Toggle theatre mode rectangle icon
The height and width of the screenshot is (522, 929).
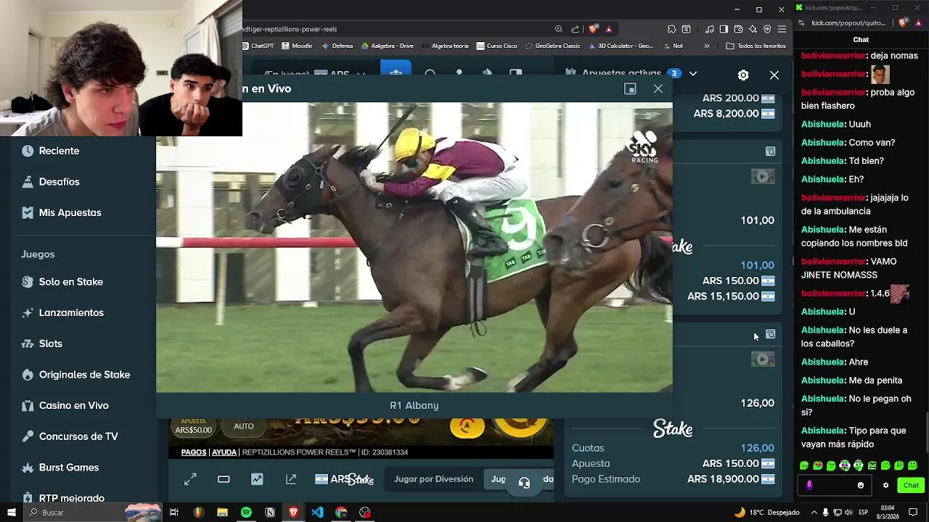(x=224, y=479)
